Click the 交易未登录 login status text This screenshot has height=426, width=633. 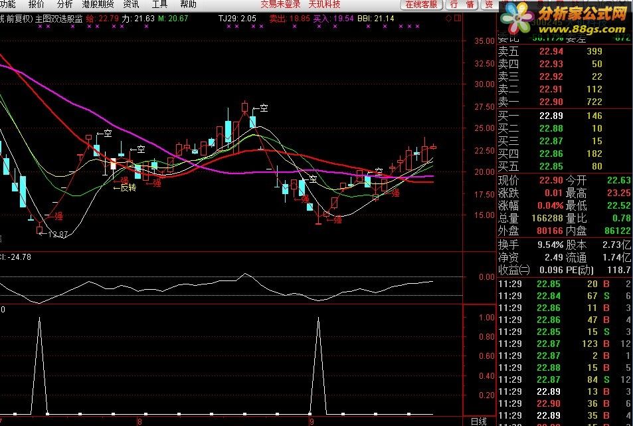(x=280, y=5)
